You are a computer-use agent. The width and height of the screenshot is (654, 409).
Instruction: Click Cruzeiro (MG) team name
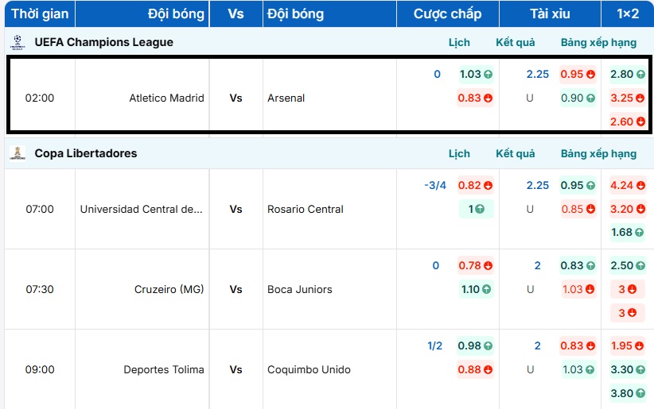click(x=169, y=289)
